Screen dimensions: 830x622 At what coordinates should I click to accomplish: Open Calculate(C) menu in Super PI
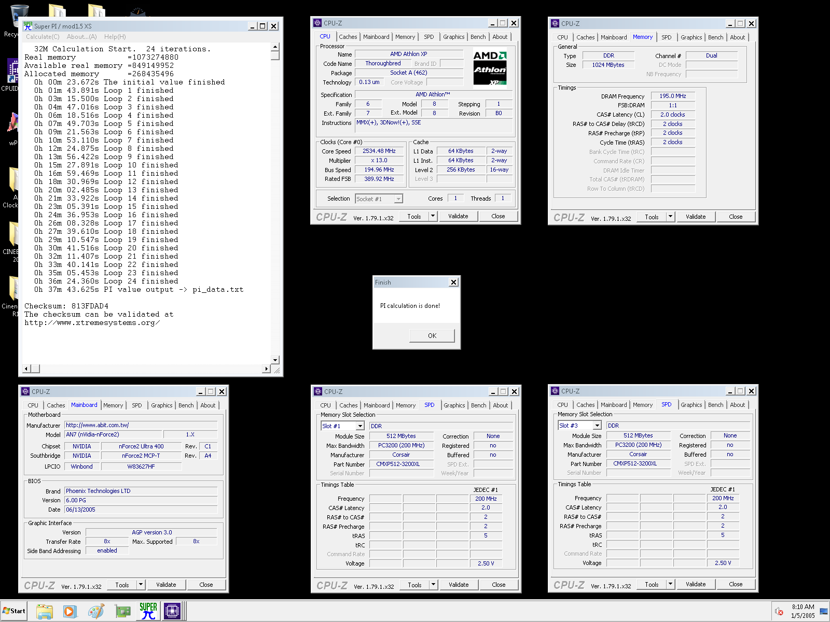[x=43, y=37]
